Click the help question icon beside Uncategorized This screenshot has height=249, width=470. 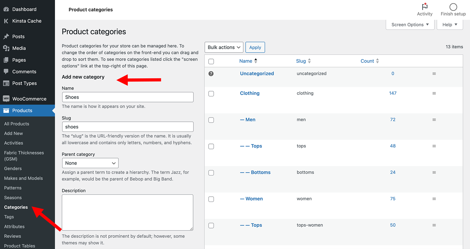211,74
